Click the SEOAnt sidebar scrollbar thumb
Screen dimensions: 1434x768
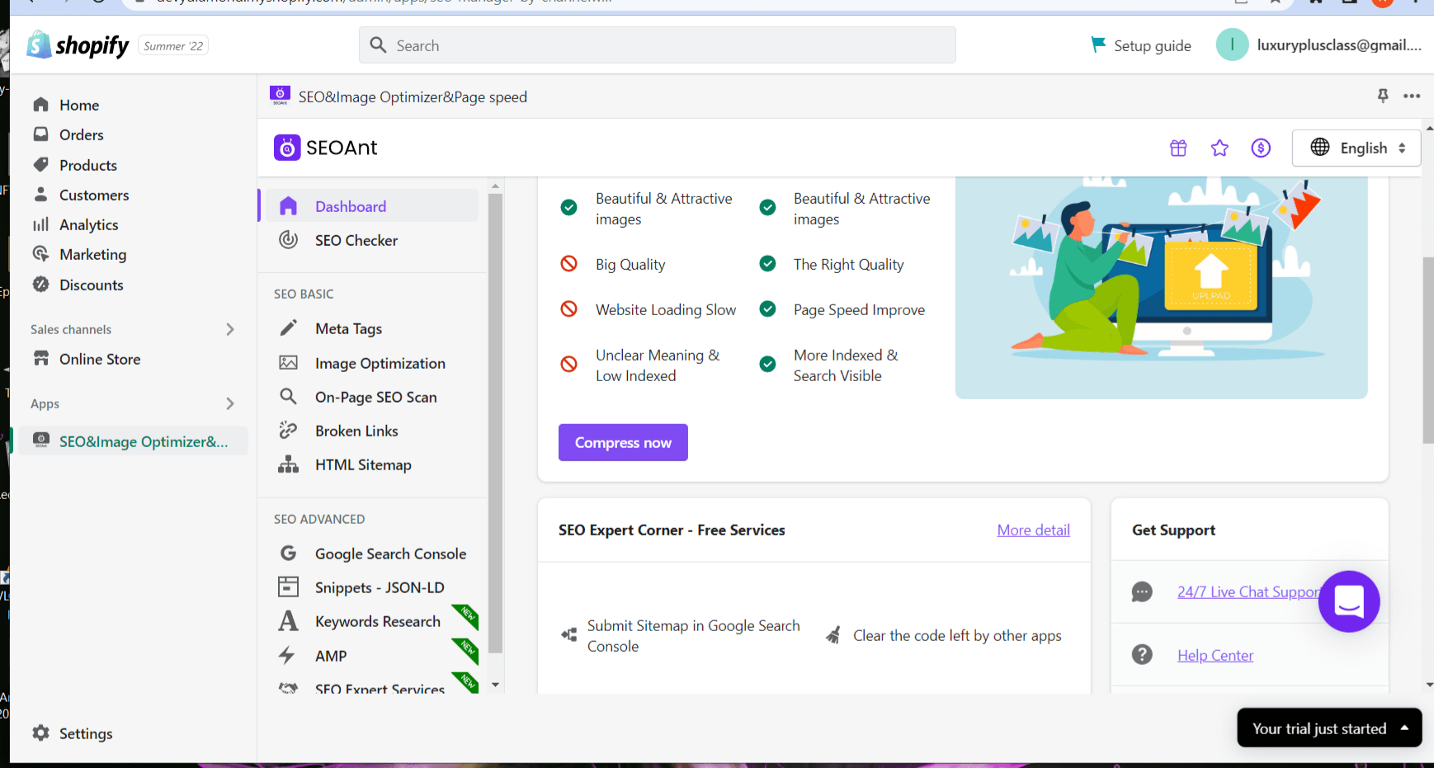pos(495,422)
